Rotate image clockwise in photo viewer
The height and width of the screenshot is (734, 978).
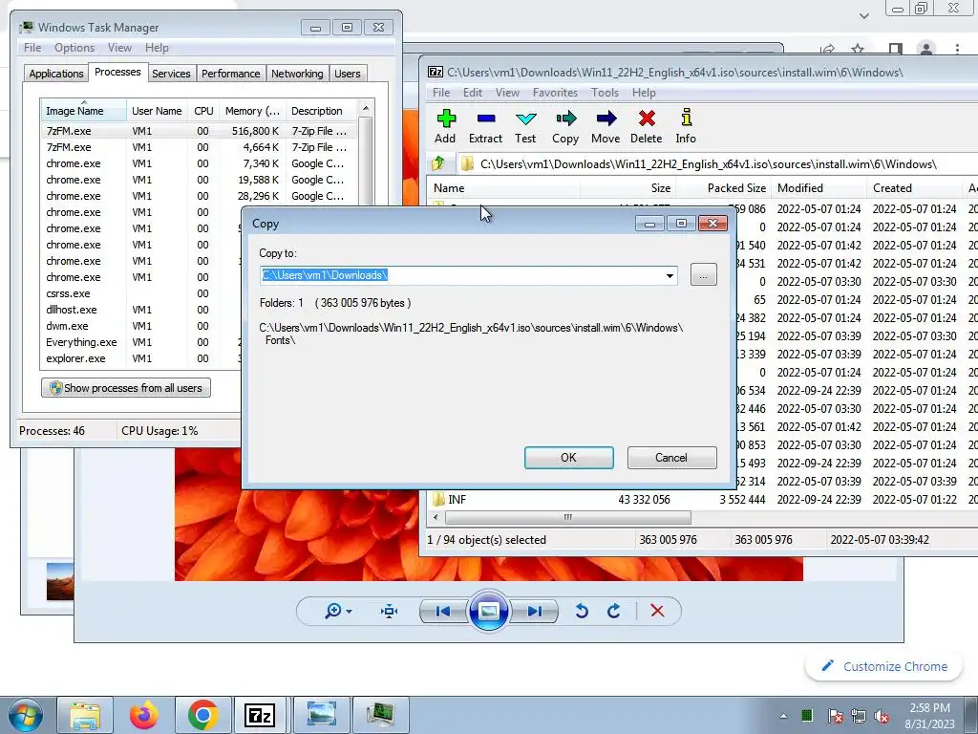(614, 611)
